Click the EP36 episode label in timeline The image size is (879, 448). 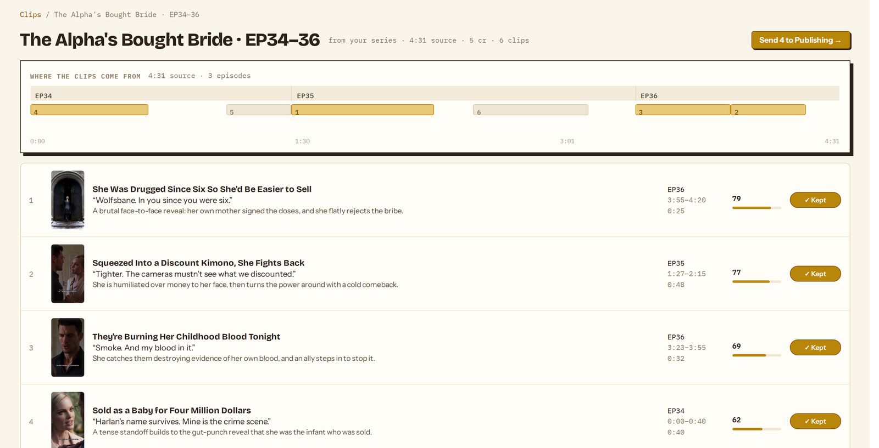pyautogui.click(x=649, y=96)
